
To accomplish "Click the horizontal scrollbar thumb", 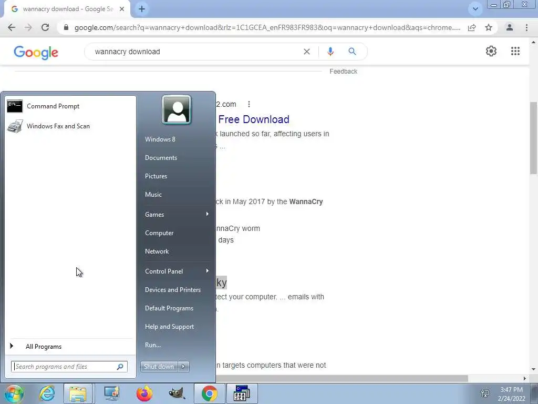I will click(342, 378).
